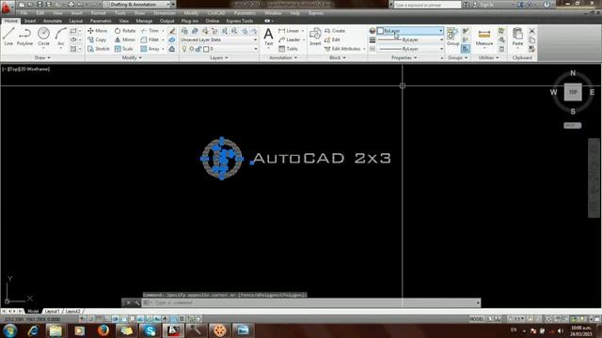Select the Polyline tool
Screen dimensions: 602x338
(x=25, y=37)
